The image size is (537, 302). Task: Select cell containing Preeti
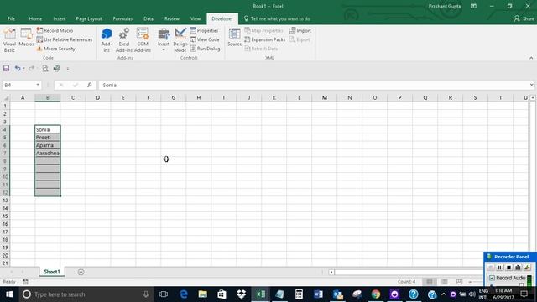coord(48,138)
